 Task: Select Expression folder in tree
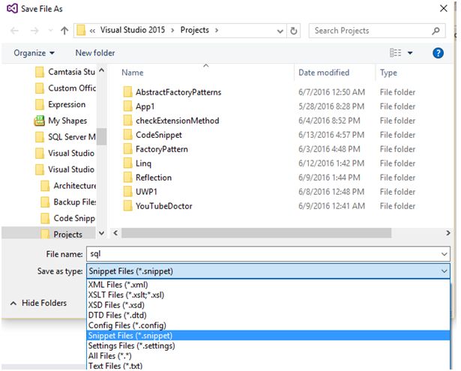60,104
